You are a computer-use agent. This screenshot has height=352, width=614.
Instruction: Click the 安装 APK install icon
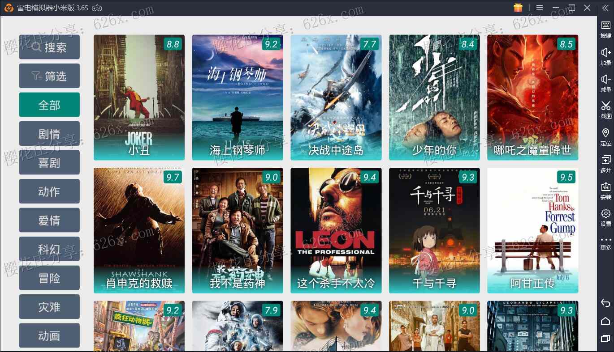click(x=605, y=191)
